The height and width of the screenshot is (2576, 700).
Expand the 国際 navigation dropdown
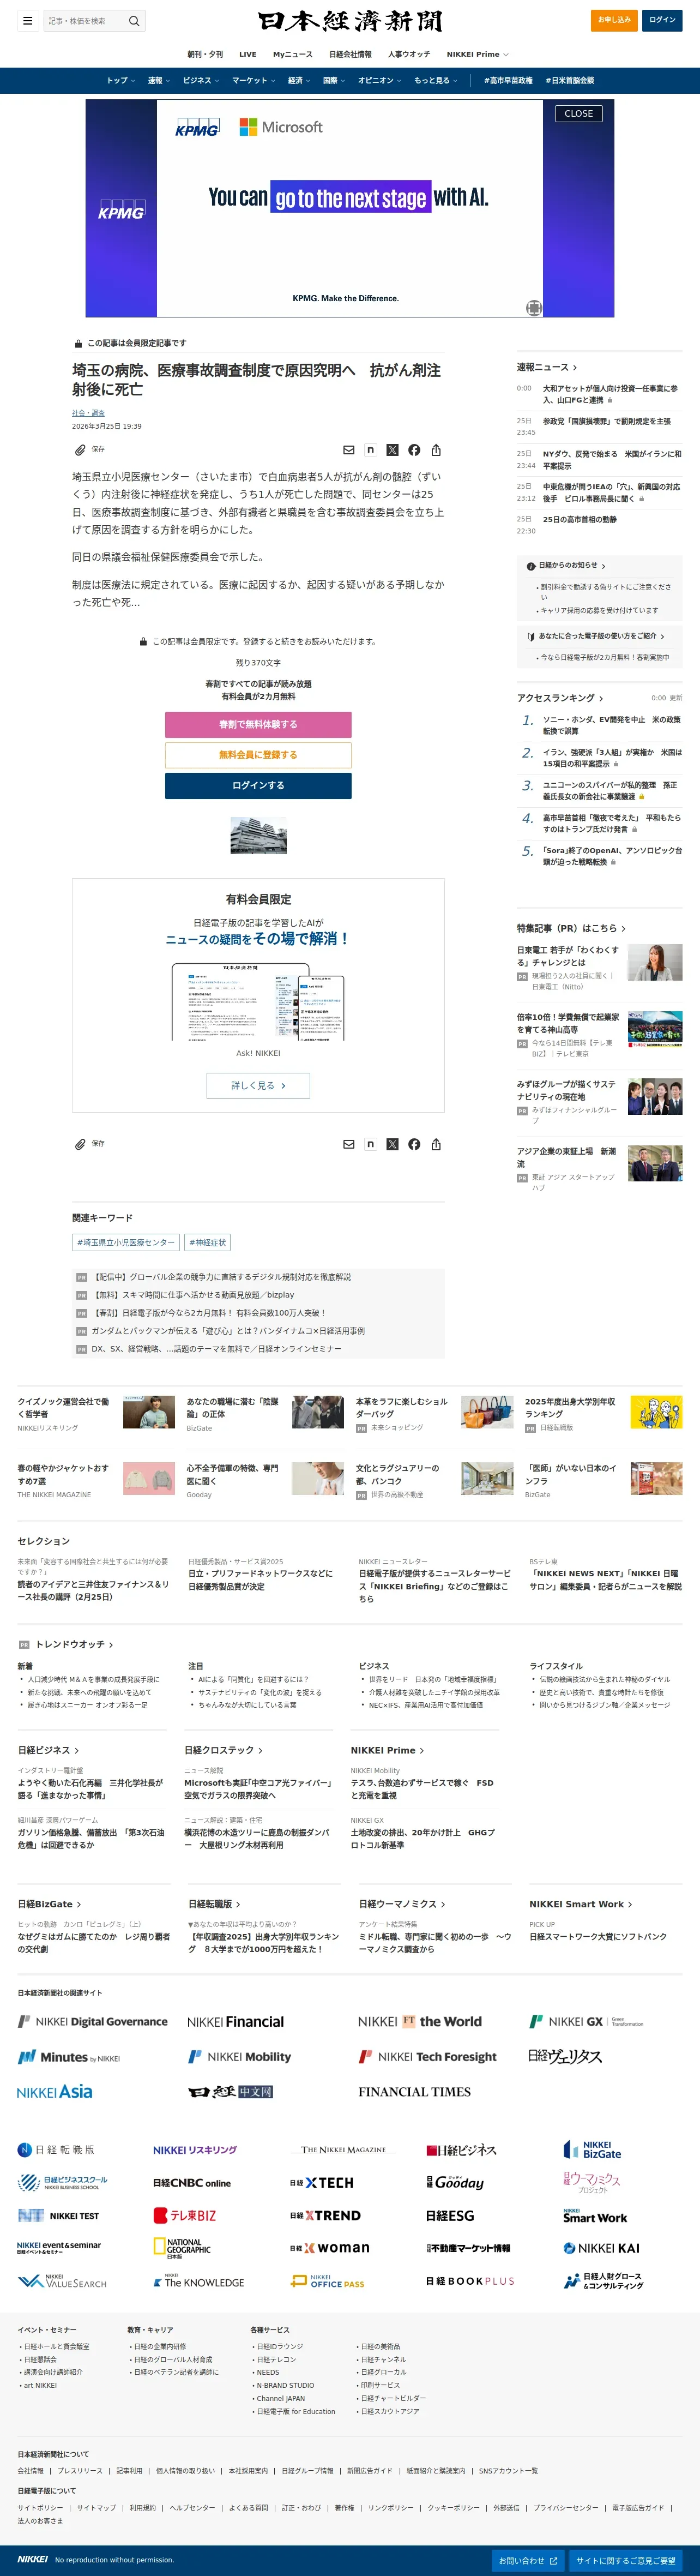pos(334,80)
